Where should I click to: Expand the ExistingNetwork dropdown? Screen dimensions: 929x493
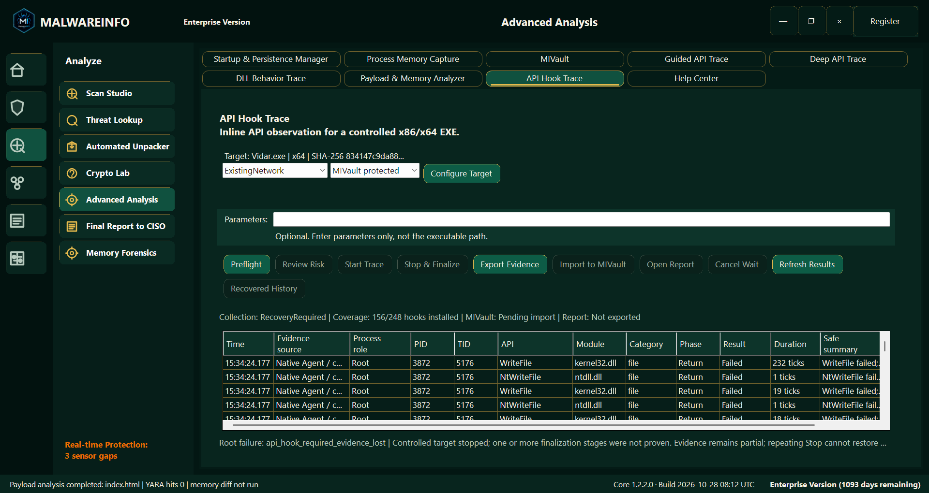point(275,171)
